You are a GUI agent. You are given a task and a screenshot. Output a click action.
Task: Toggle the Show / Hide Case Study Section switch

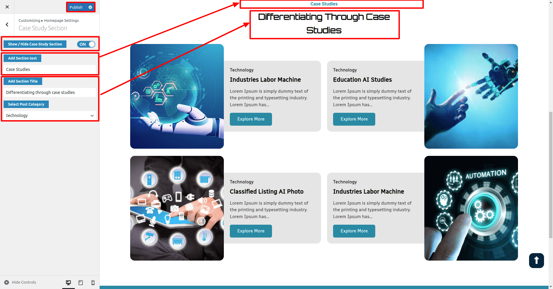coord(86,44)
